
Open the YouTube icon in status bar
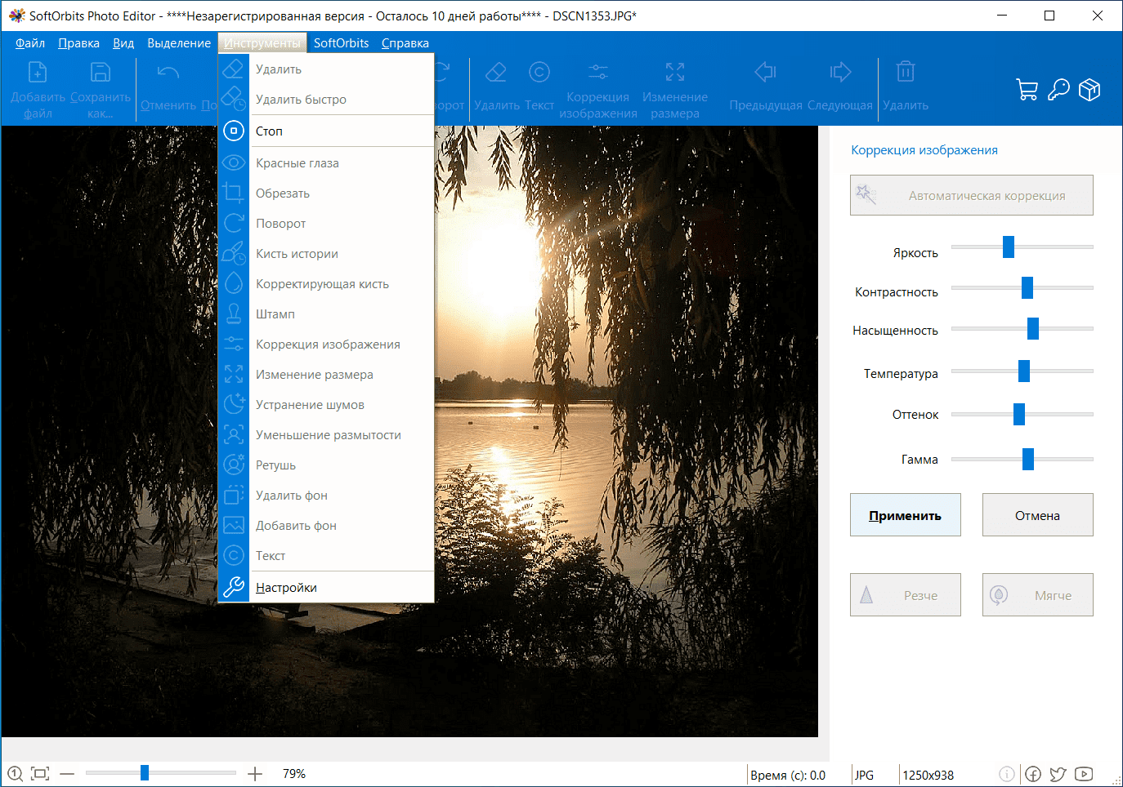(x=1084, y=774)
